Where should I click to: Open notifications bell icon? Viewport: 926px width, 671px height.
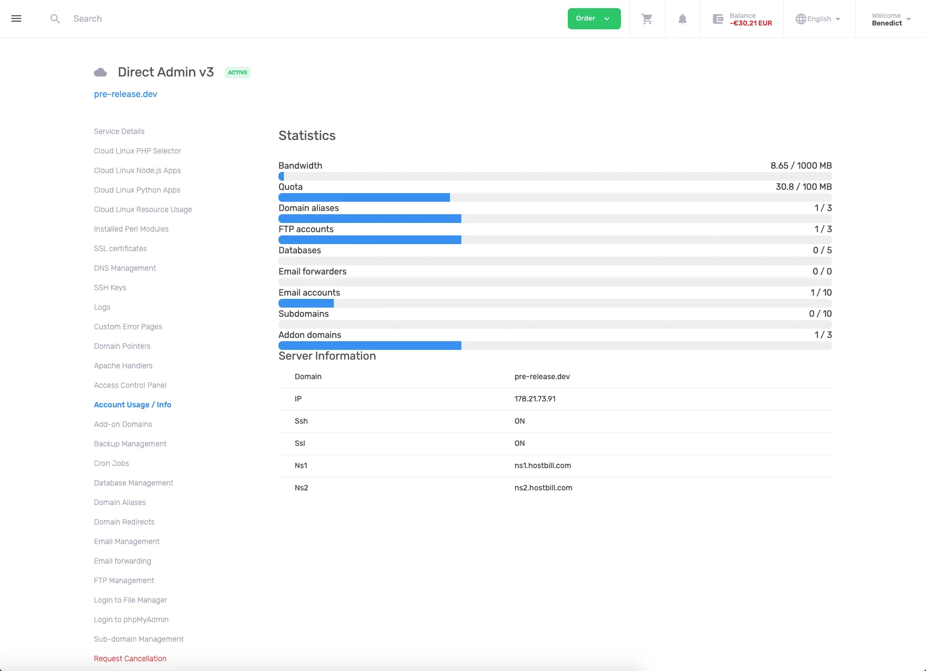coord(682,19)
